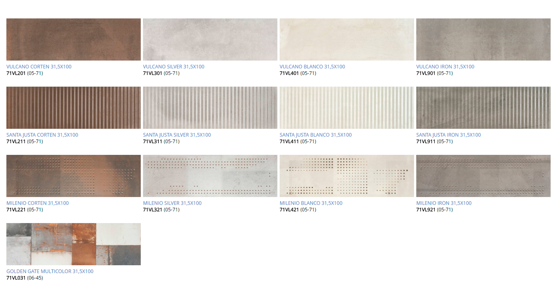View the Vulcano Corten tile thumbnail
The image size is (558, 299).
[73, 39]
